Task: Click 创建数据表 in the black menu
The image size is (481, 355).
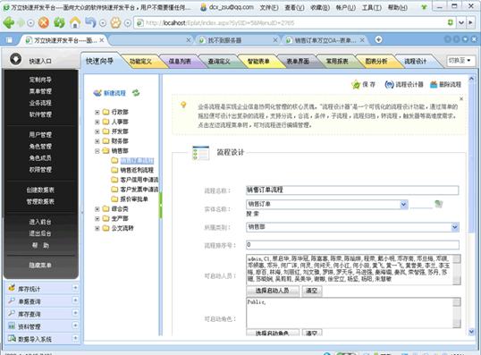Action: (40, 190)
